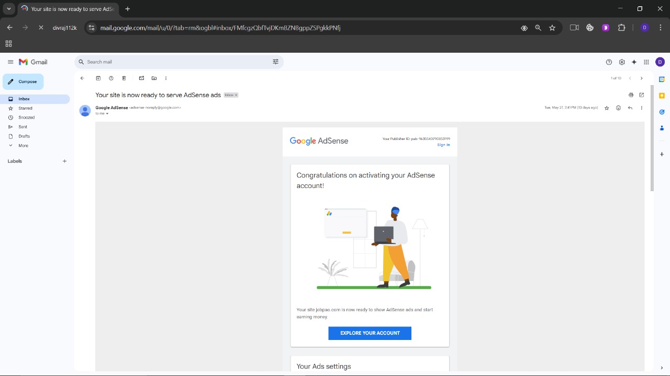
Task: Open the cookie extension
Action: (590, 28)
